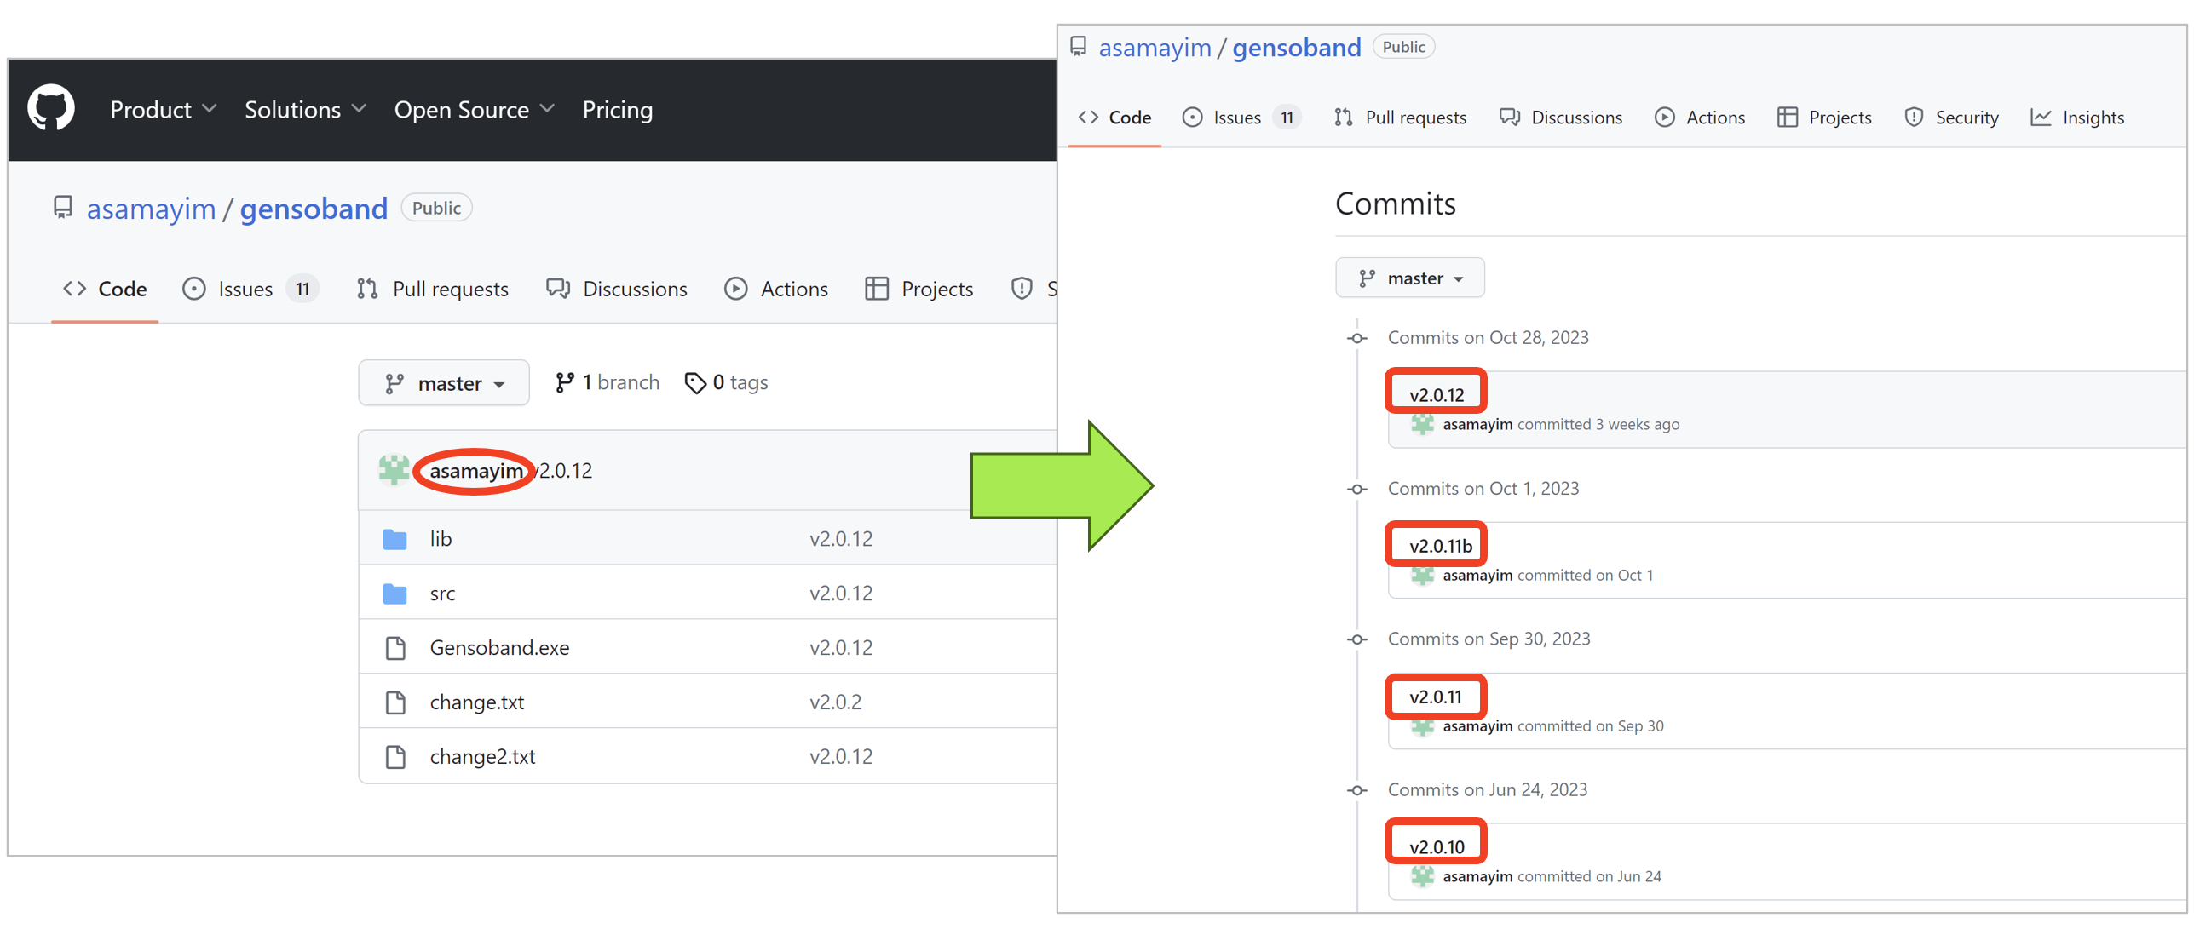Screen dimensions: 2194x929
Task: Open the src folder
Action: [x=442, y=593]
